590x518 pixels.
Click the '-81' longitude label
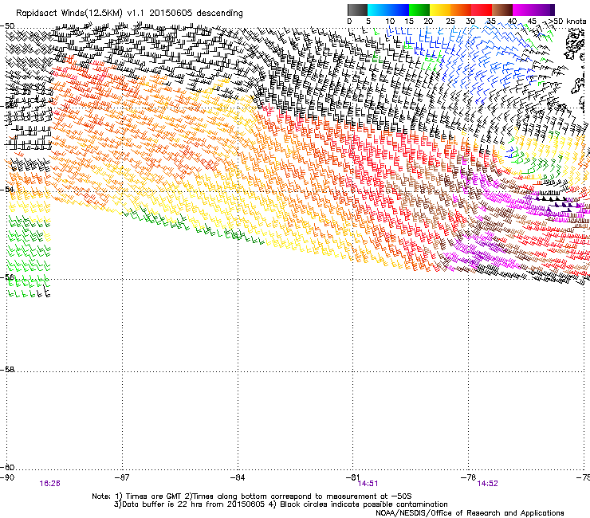coord(353,477)
